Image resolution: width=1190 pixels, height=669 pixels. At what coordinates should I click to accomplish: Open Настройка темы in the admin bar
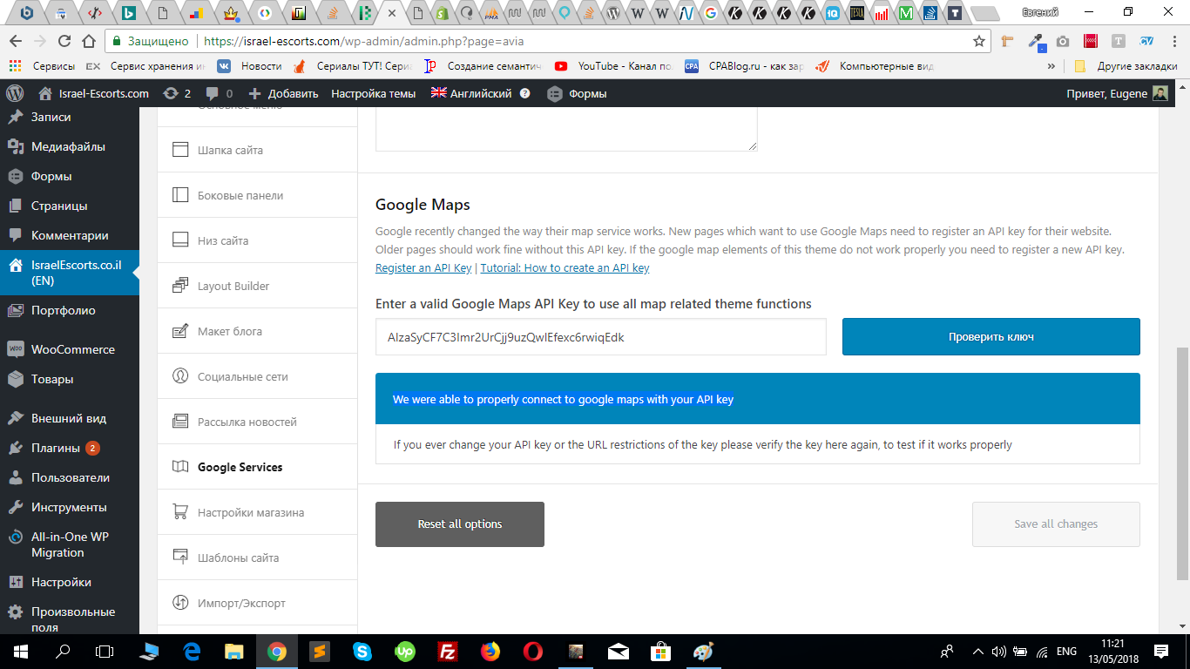(374, 93)
